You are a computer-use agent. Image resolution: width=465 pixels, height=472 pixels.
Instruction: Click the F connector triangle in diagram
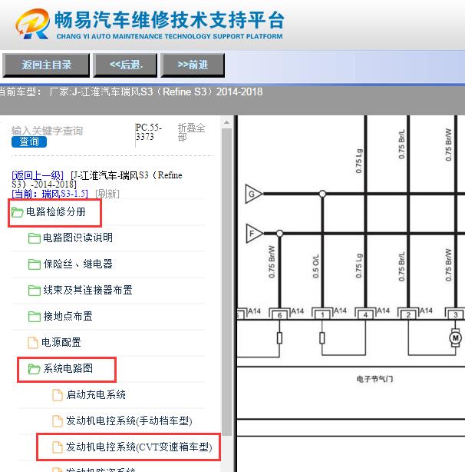click(x=254, y=233)
